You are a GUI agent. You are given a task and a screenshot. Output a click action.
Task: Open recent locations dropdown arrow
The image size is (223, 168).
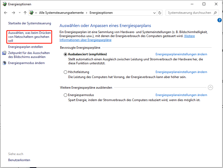point(20,13)
